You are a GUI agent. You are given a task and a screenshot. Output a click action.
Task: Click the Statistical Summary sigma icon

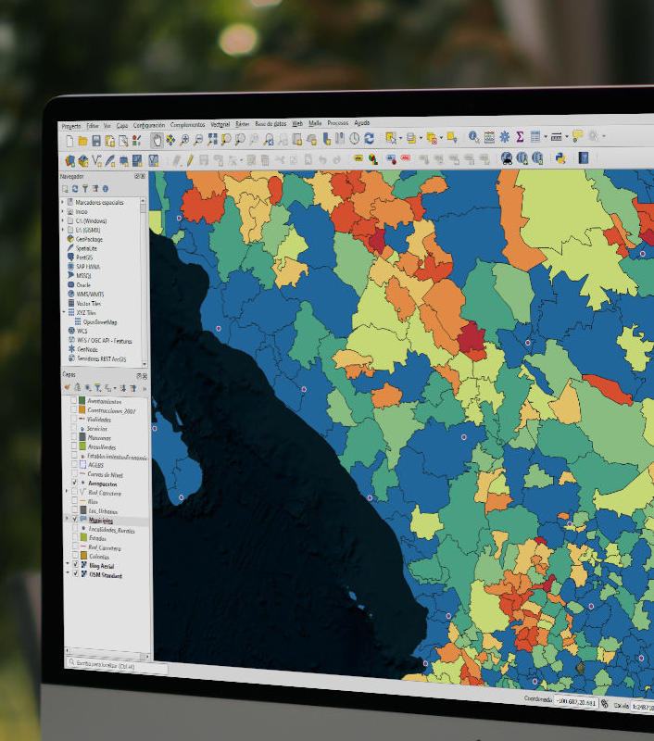tap(520, 137)
